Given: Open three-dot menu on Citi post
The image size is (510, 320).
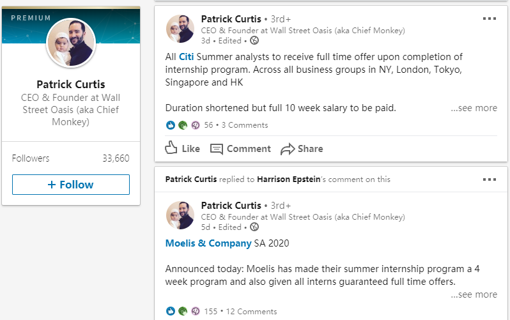Looking at the screenshot, I should tap(489, 19).
